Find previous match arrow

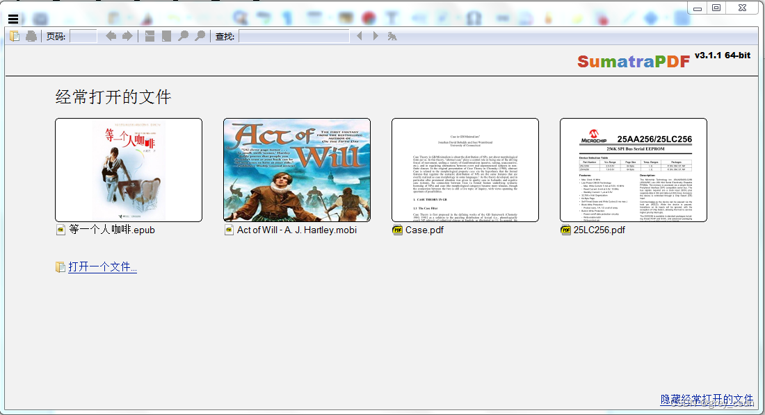coord(360,36)
